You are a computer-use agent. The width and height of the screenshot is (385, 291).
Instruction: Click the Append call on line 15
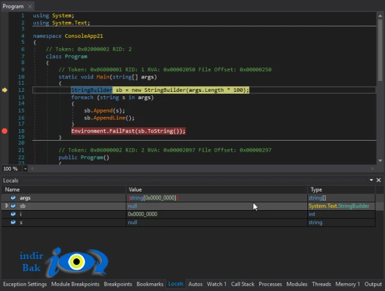tap(103, 110)
